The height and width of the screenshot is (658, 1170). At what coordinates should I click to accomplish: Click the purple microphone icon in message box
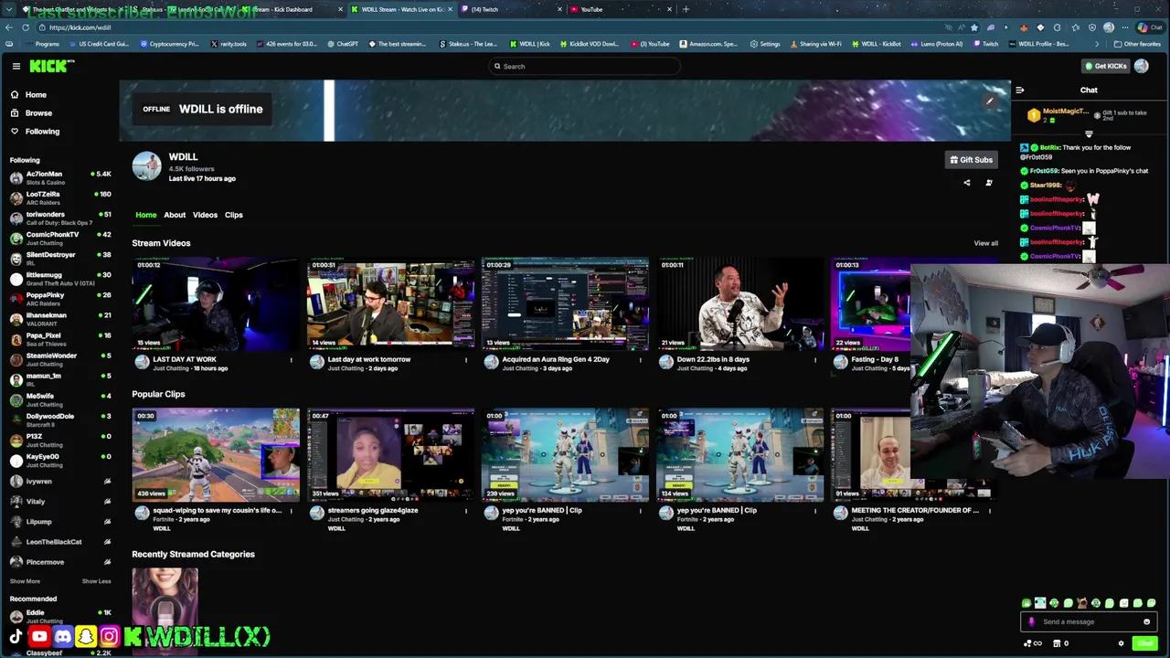click(x=1032, y=621)
